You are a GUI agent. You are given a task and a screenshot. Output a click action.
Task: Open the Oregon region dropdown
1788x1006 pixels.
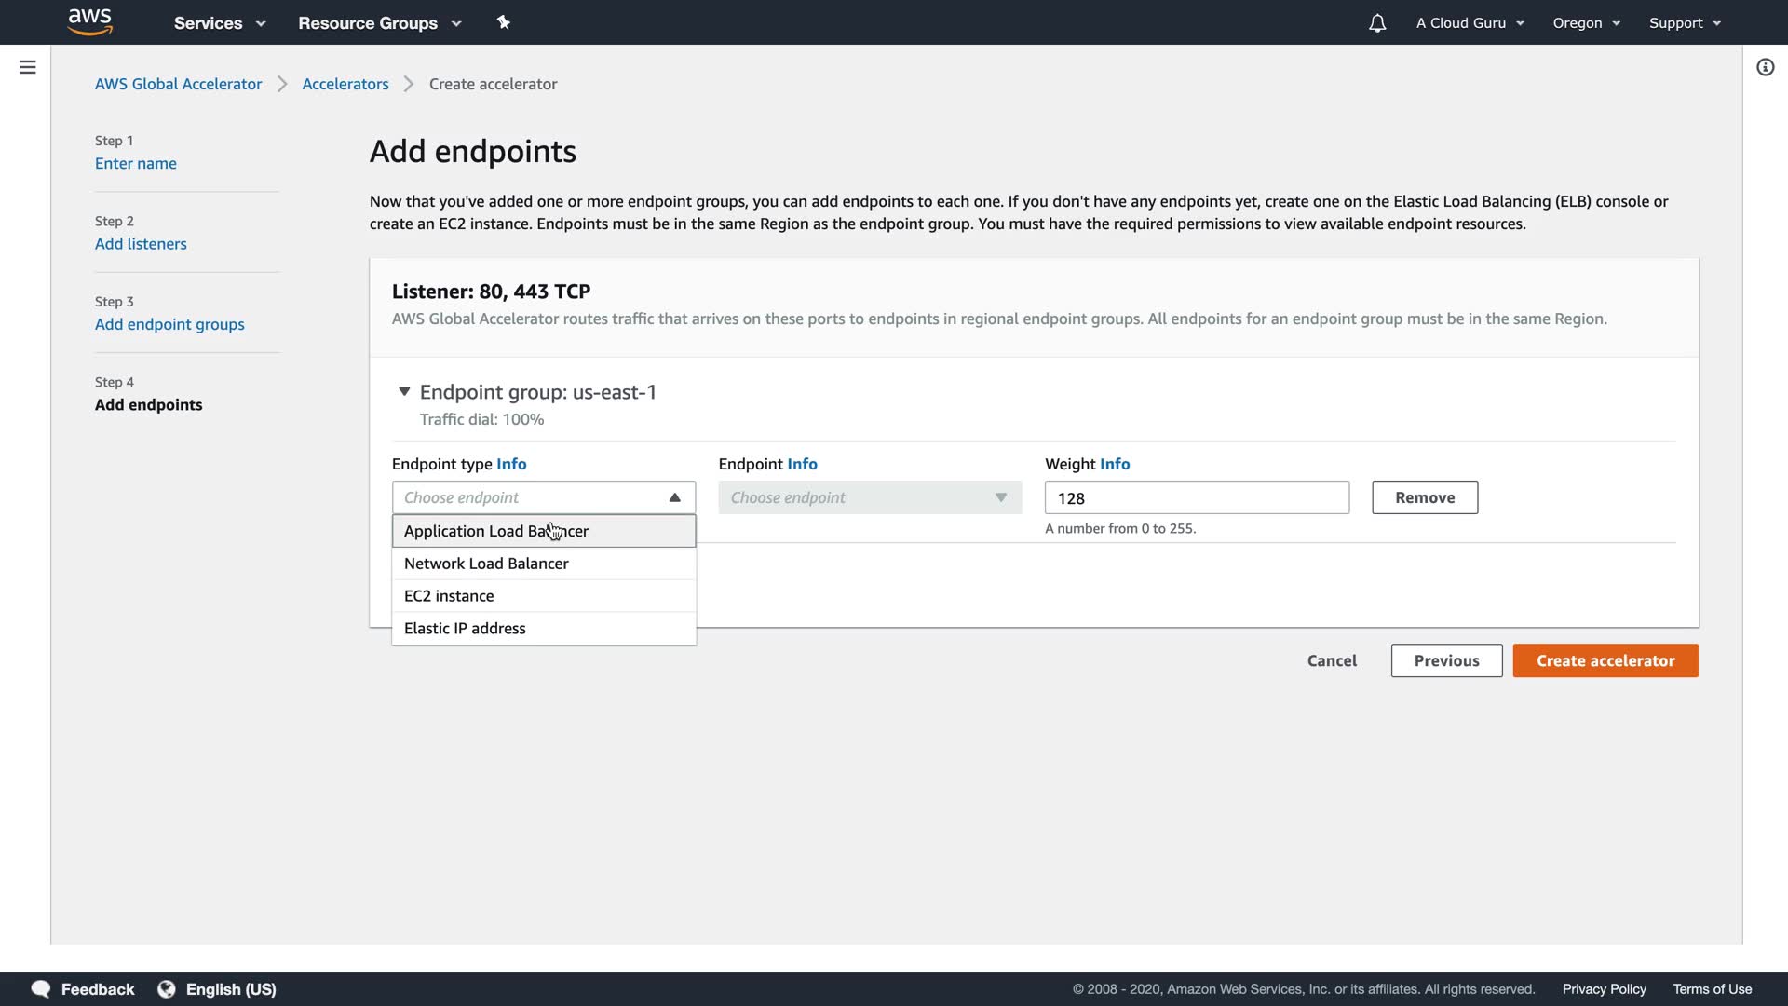click(x=1586, y=23)
